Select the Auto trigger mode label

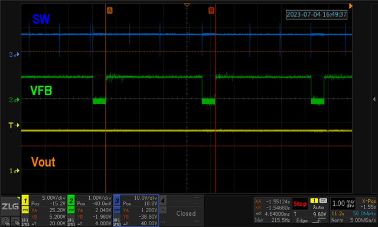318,207
